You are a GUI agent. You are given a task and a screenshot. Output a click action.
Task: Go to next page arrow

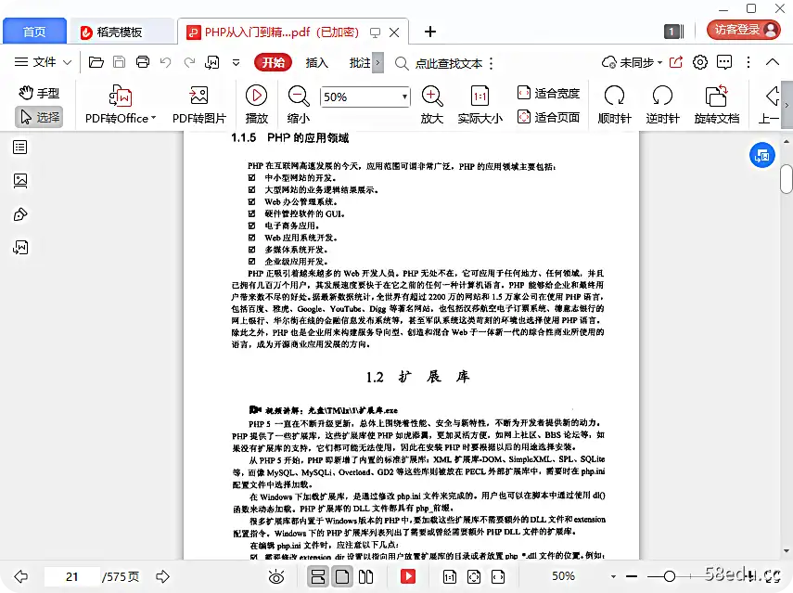coord(163,576)
